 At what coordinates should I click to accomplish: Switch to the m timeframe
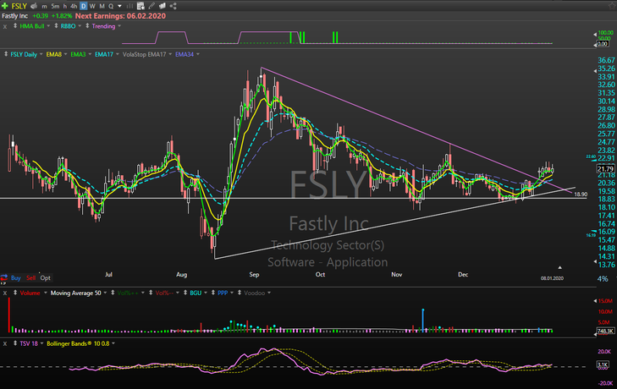(x=44, y=6)
